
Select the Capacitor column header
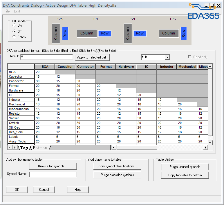pyautogui.click(x=65, y=67)
